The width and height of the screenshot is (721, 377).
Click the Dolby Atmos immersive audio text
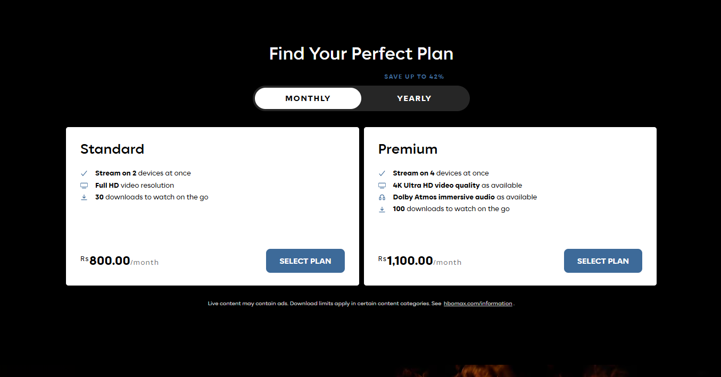[x=444, y=197]
